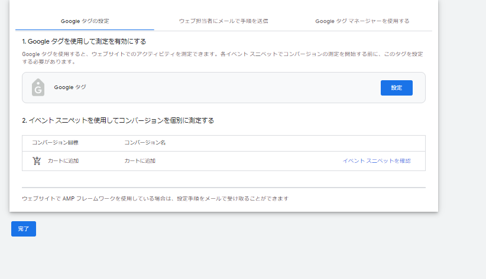
Task: Click heading 2. イベント スニペットを使用して
Action: point(118,120)
